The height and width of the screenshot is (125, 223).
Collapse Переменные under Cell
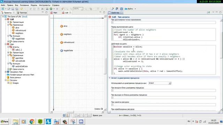tap(8, 25)
